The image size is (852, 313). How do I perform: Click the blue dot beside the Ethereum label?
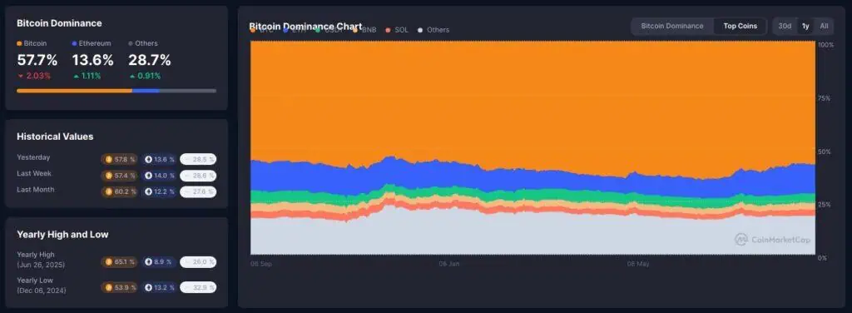pyautogui.click(x=74, y=43)
